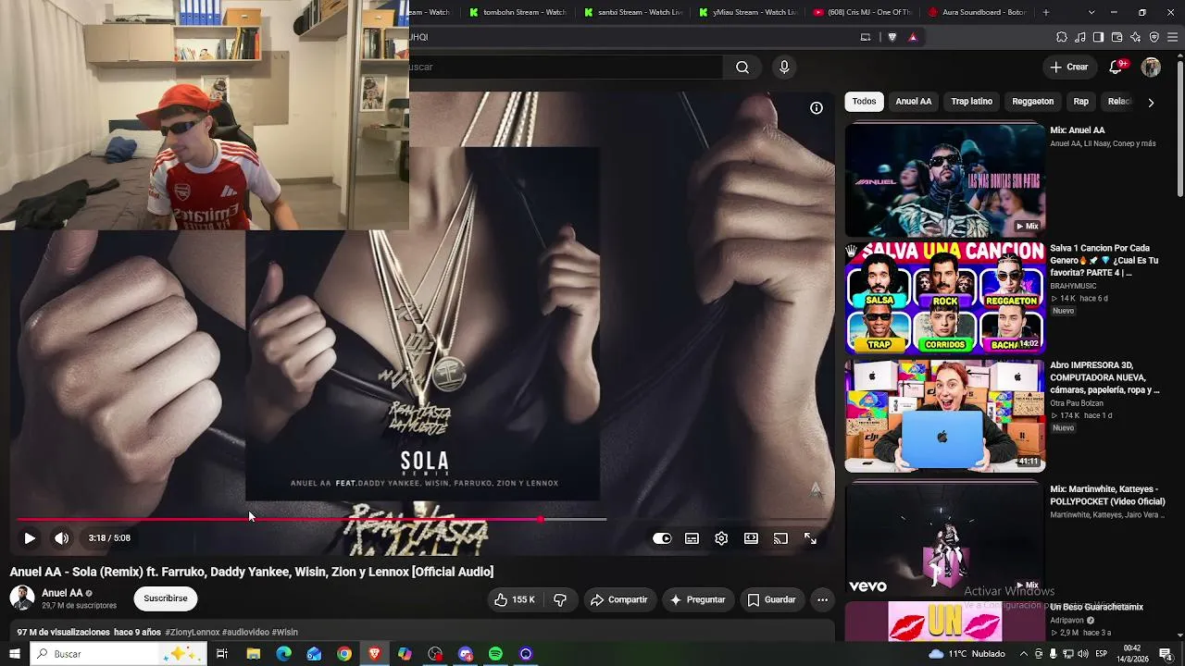The height and width of the screenshot is (666, 1185).
Task: Like the video with 155 K
Action: pyautogui.click(x=515, y=599)
